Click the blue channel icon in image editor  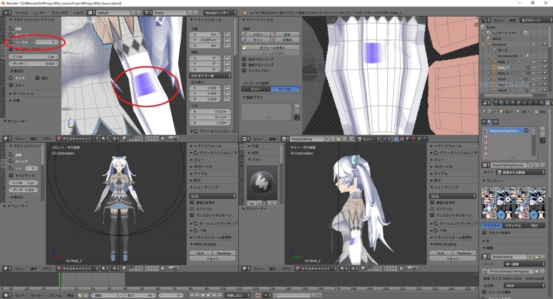[424, 139]
